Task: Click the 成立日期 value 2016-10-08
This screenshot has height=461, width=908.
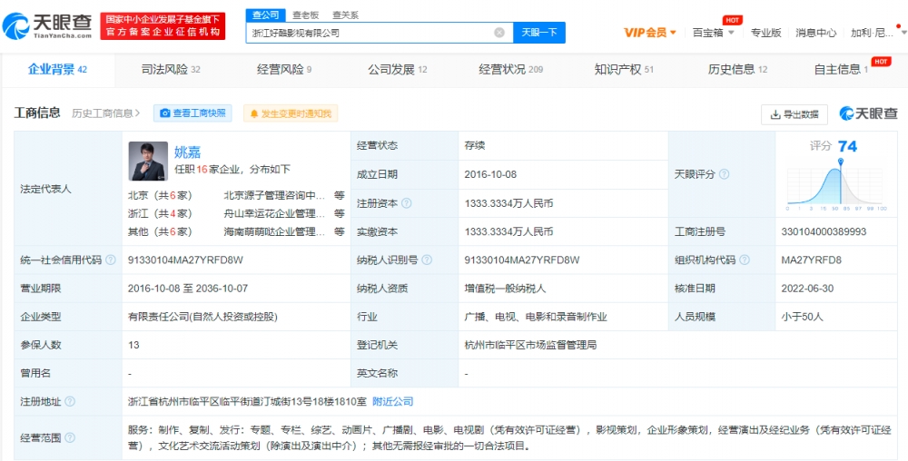Action: [490, 174]
